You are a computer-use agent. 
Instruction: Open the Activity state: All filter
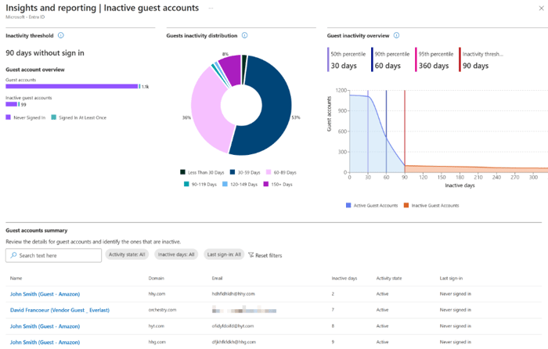(127, 254)
